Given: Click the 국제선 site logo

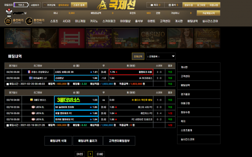Looking at the screenshot, I should 117,5.
